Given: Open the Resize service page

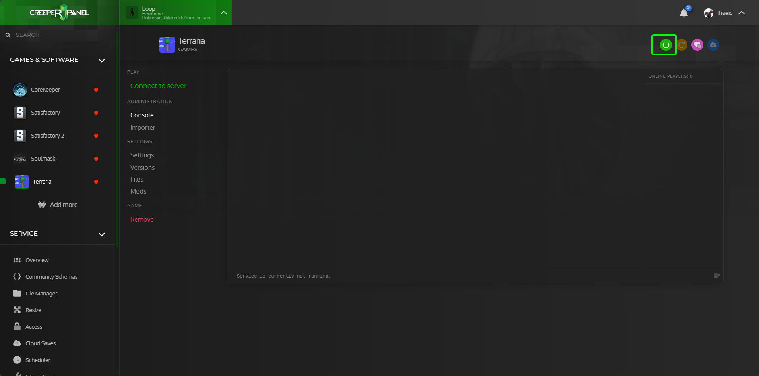Looking at the screenshot, I should (33, 310).
